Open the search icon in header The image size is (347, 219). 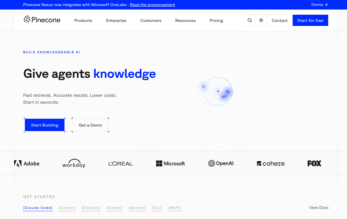pos(250,20)
